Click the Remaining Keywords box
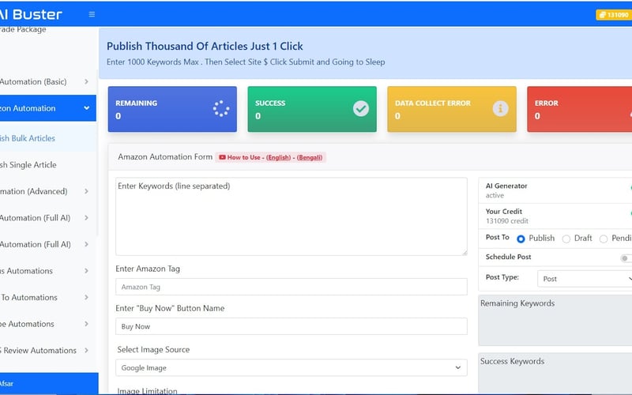Screen dimensions: 632x395 [x=555, y=321]
